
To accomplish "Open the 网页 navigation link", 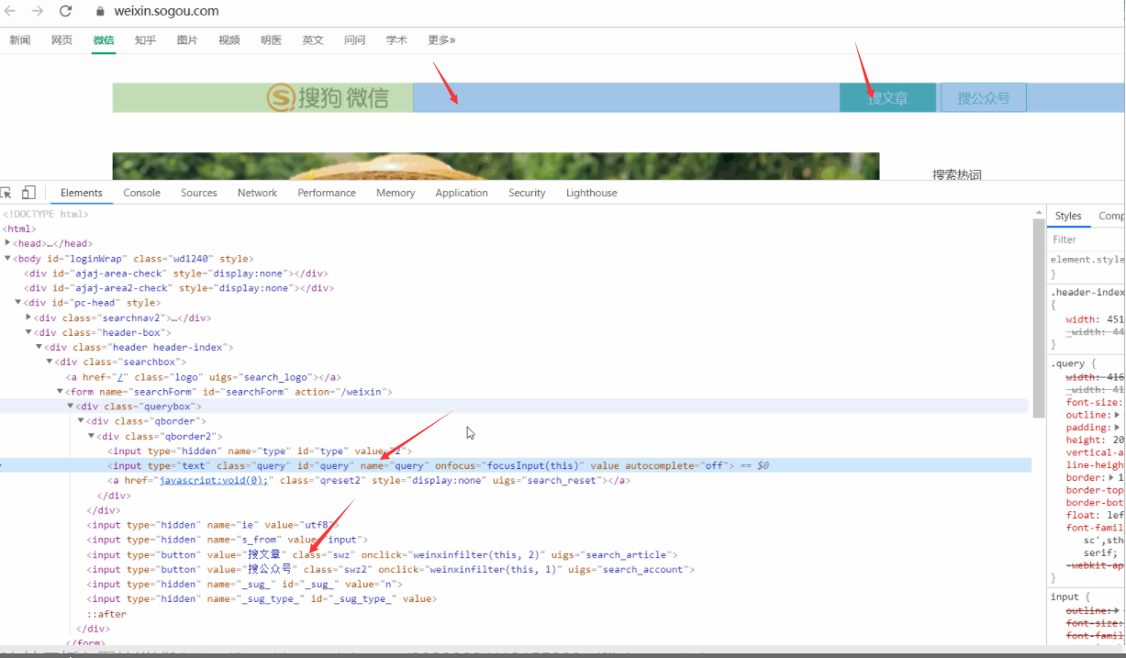I will click(61, 40).
